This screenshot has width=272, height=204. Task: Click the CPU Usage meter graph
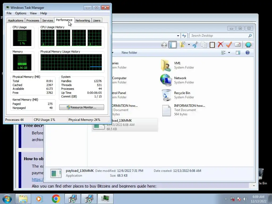click(22, 38)
